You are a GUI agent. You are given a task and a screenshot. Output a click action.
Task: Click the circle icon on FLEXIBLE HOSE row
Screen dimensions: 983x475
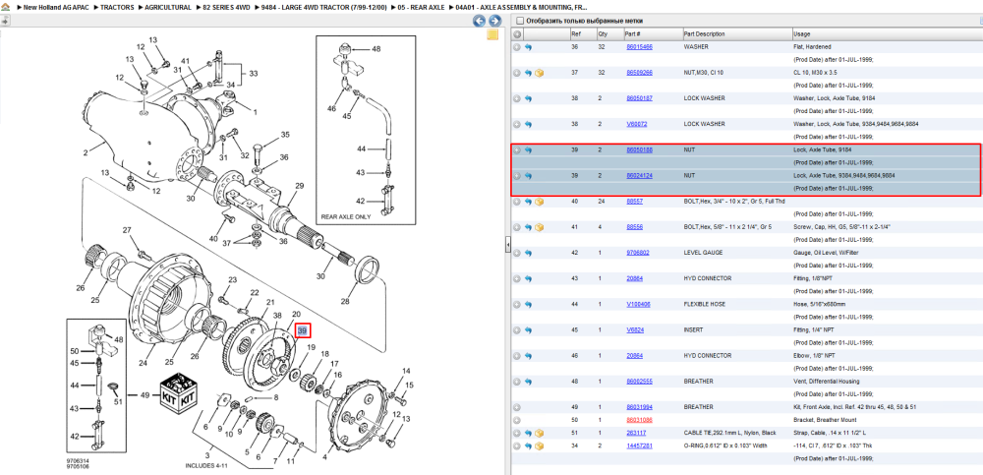(x=517, y=304)
